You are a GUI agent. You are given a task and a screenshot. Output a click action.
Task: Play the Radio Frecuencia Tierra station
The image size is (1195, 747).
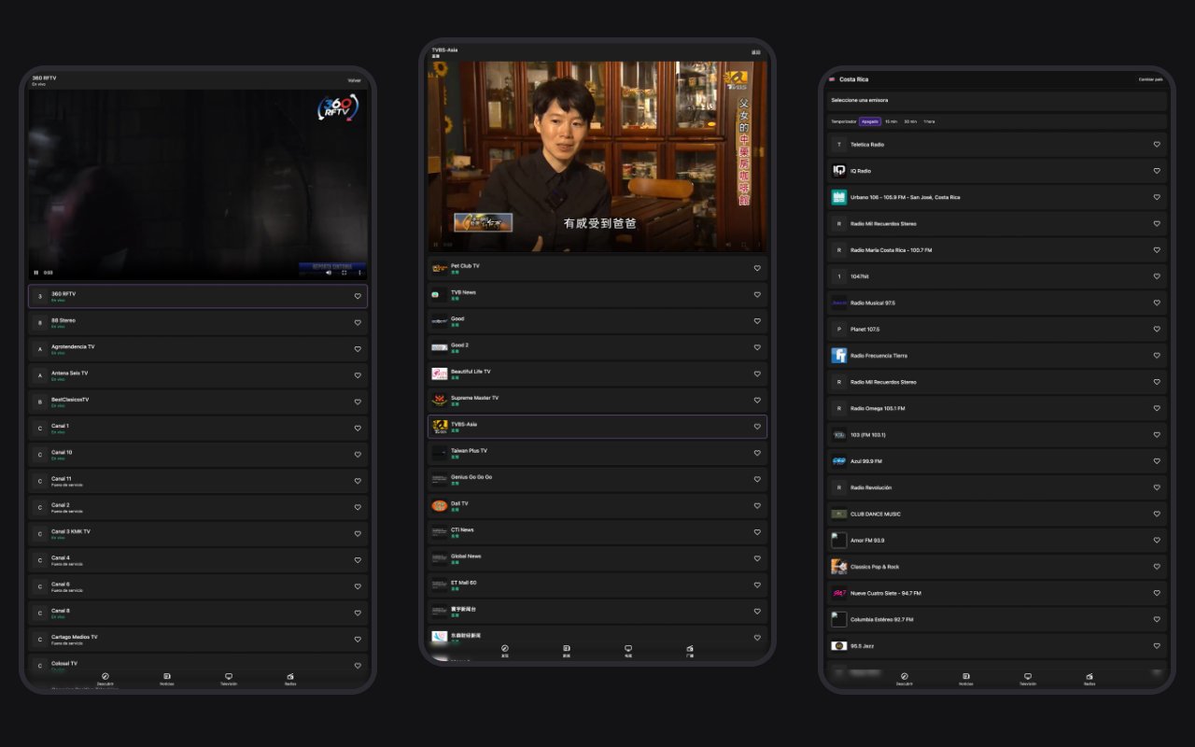(997, 356)
